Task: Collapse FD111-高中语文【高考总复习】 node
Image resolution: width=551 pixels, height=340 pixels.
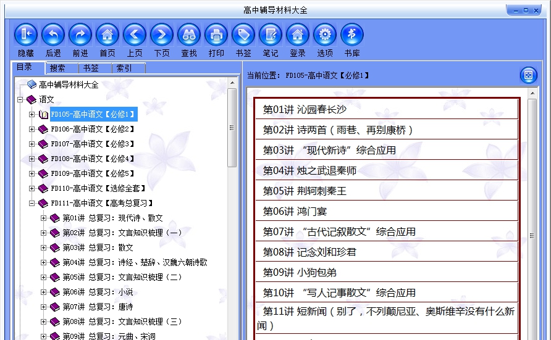Action: point(32,203)
